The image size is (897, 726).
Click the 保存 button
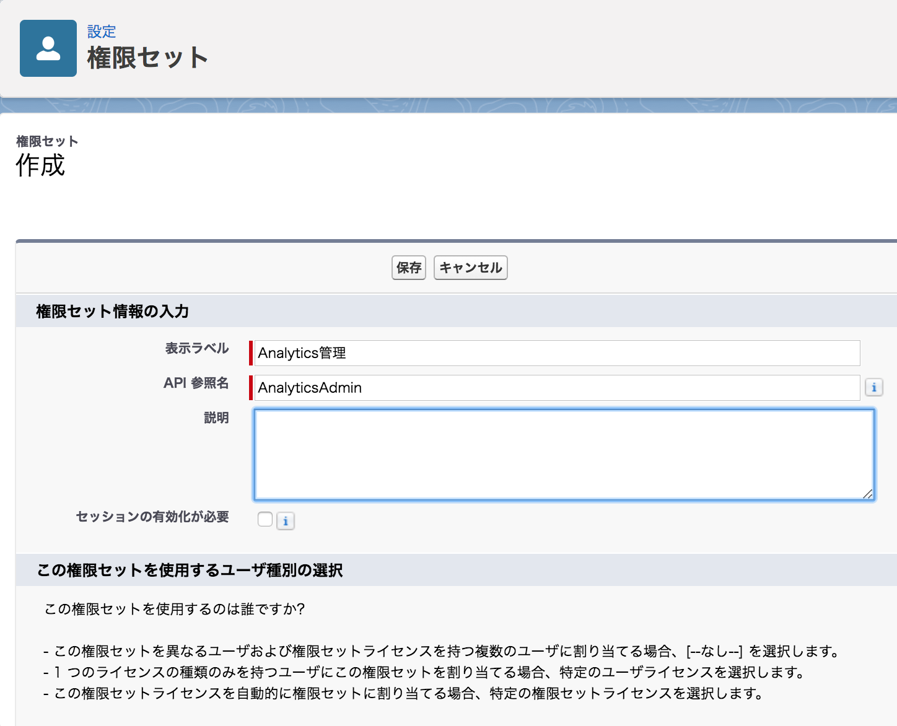409,268
